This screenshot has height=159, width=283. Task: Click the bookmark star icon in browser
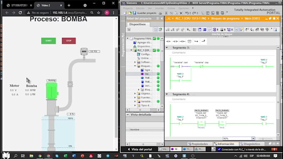[99, 12]
